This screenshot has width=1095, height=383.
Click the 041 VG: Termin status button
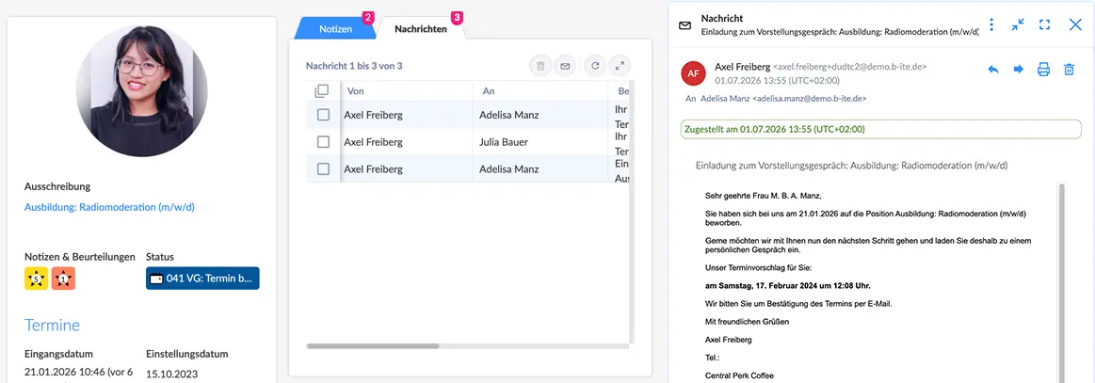click(x=202, y=279)
